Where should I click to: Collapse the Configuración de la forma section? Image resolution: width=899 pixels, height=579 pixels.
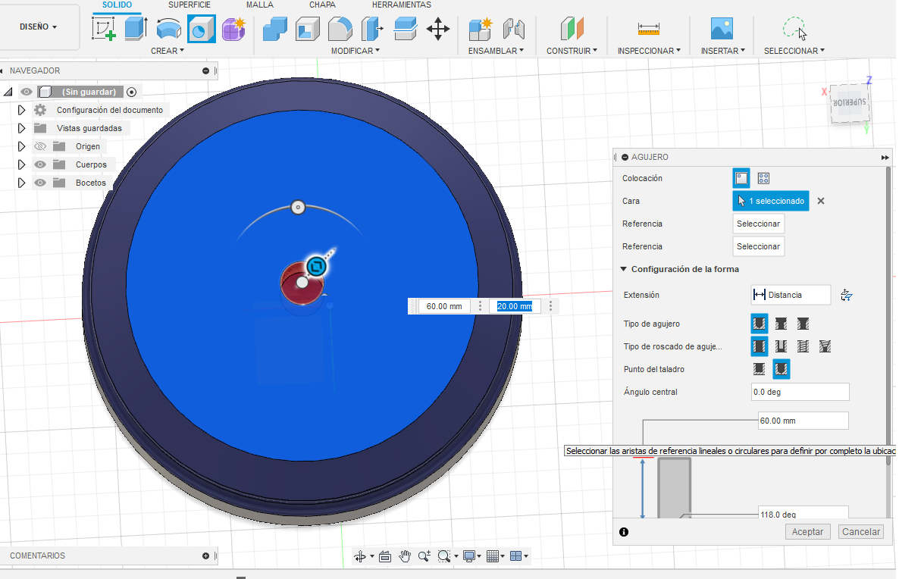click(x=624, y=269)
